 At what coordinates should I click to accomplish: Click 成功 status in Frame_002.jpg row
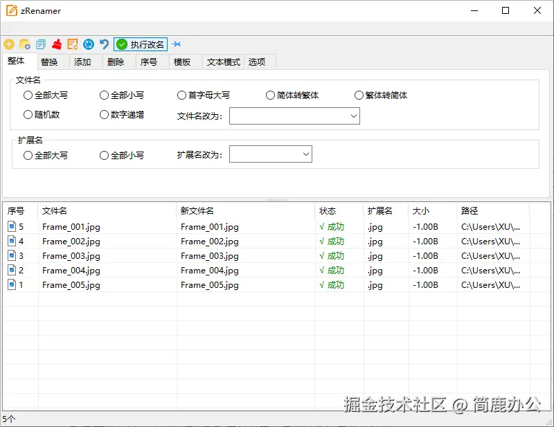click(332, 242)
